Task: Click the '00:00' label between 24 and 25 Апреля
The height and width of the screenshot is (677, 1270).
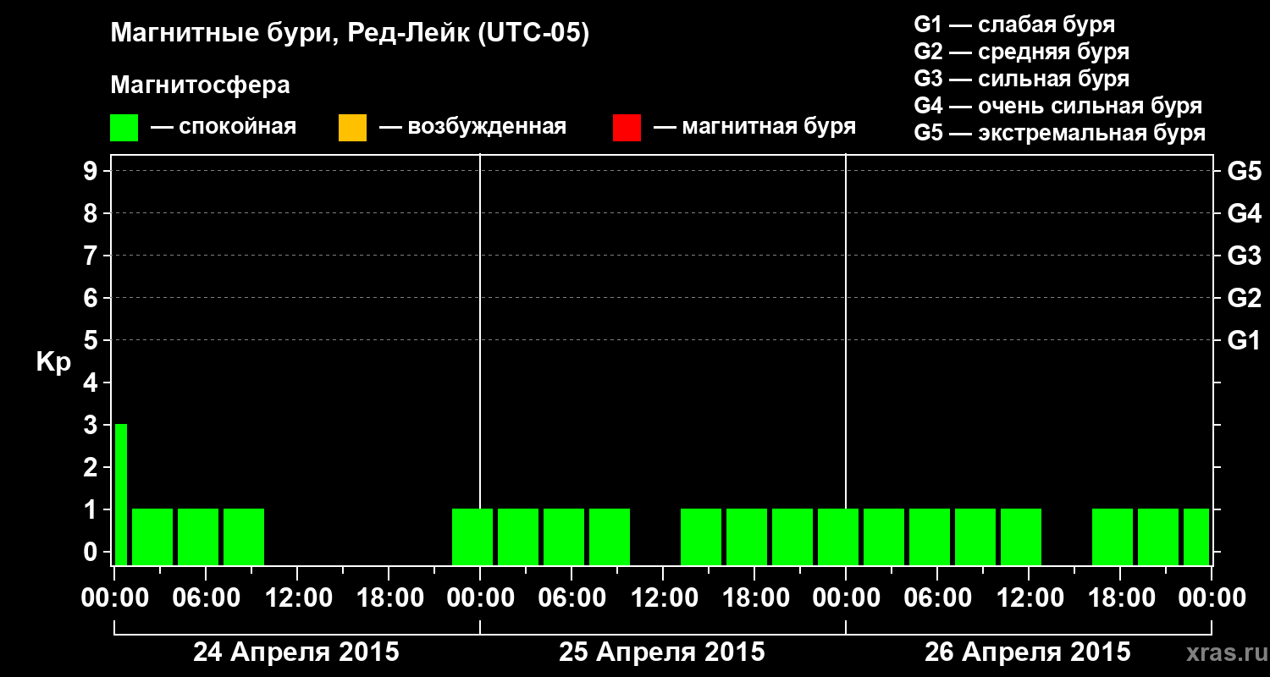Action: click(x=480, y=598)
